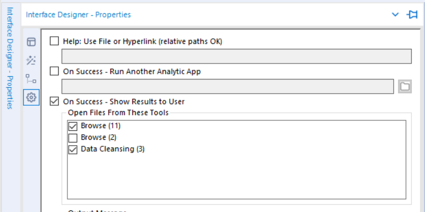The image size is (425, 212).
Task: Open the Layout View icon in sidebar
Action: tap(31, 42)
